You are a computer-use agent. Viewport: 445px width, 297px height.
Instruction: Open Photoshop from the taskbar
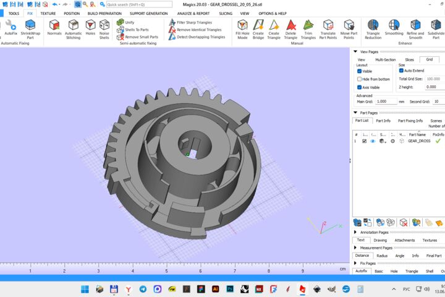click(230, 290)
